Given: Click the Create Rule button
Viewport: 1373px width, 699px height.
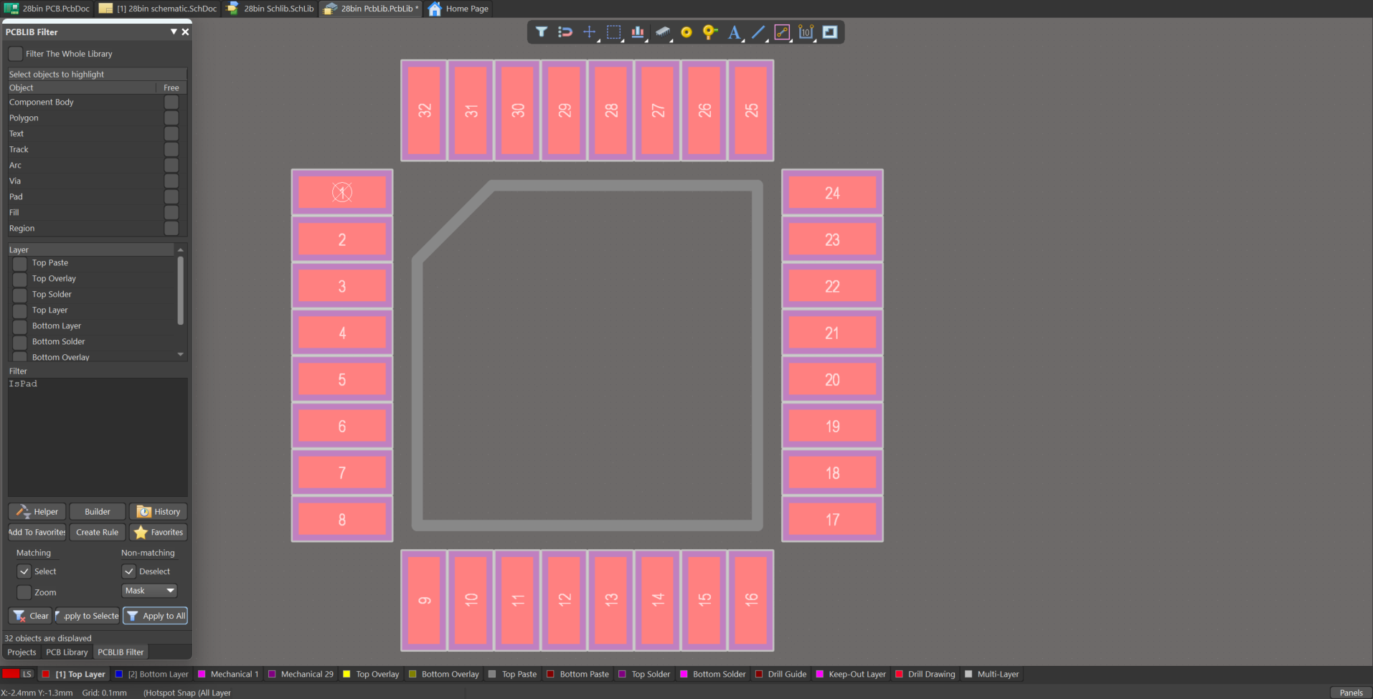Looking at the screenshot, I should click(x=97, y=533).
